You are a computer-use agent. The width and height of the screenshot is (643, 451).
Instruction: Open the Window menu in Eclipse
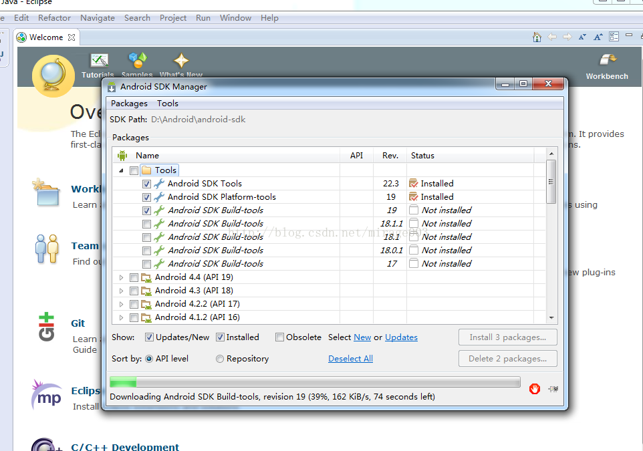click(x=235, y=18)
